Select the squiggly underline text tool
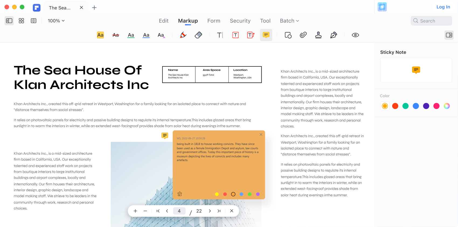Viewport: 458px width, 227px height. coord(146,35)
